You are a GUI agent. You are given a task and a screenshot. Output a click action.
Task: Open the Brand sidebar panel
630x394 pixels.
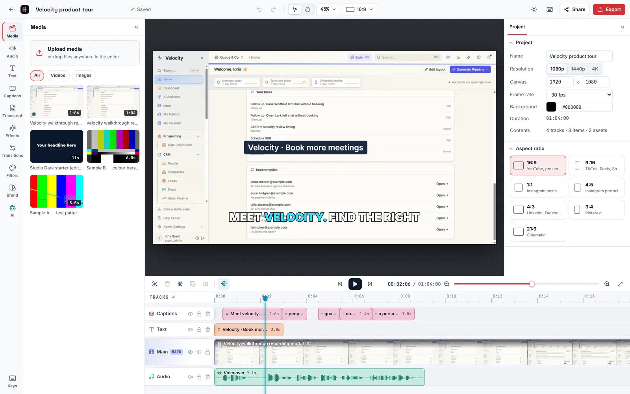point(13,191)
